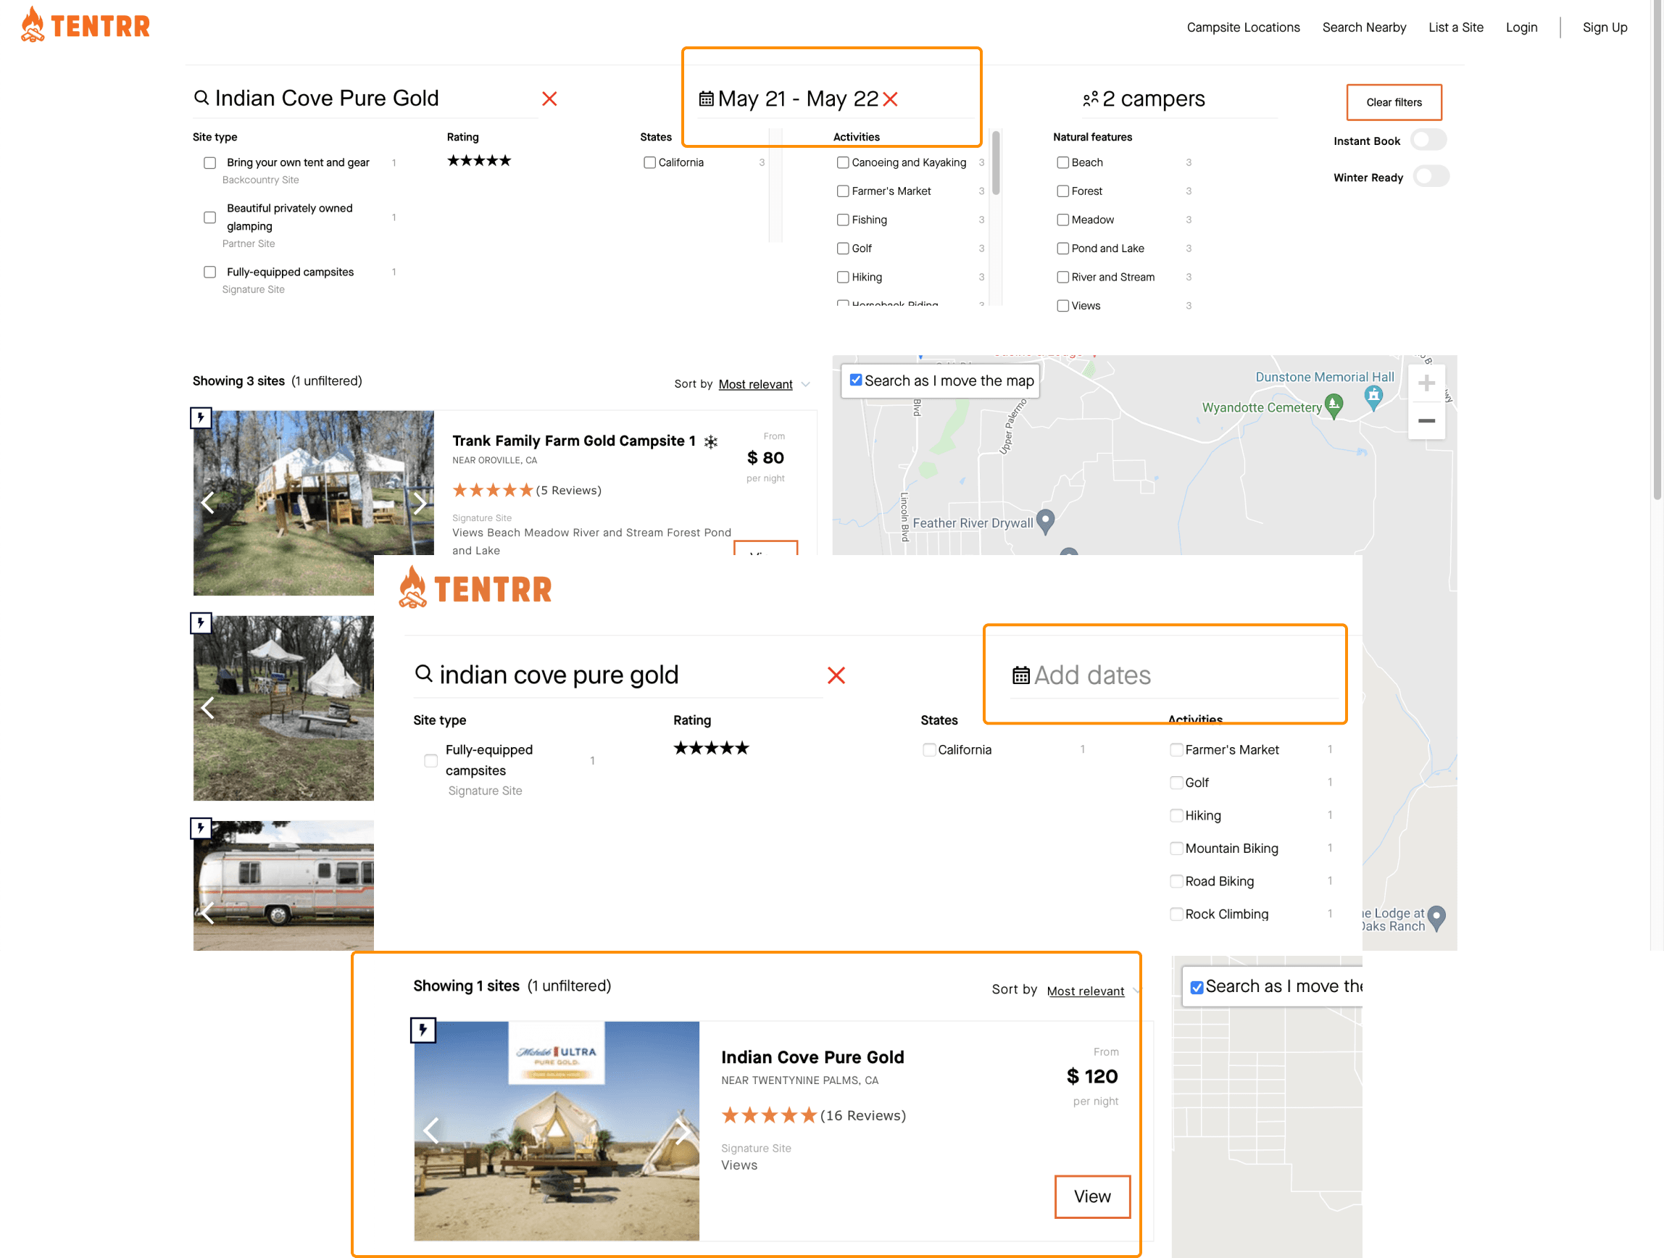Open the 2 campers selector
Image resolution: width=1664 pixels, height=1258 pixels.
1144,99
